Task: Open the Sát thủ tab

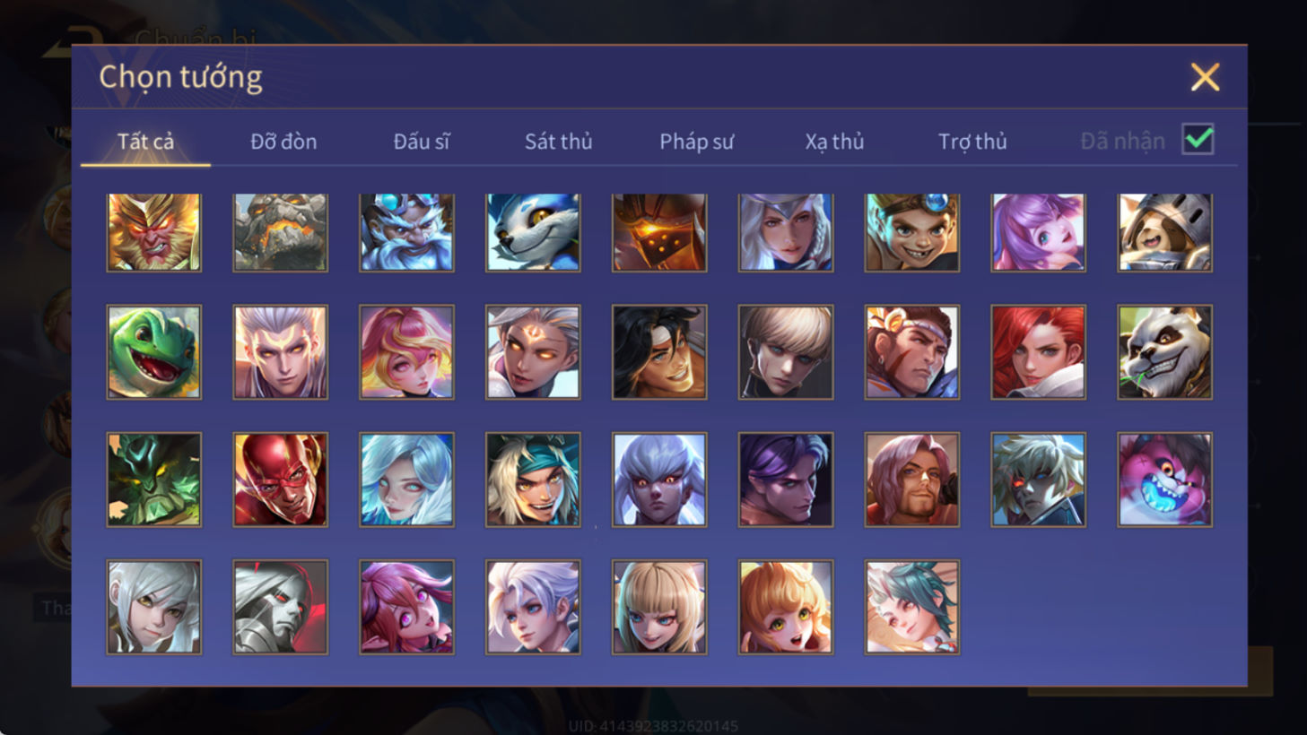Action: (558, 142)
